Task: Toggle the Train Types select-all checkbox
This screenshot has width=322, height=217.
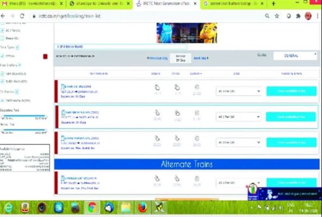Action: coord(17,47)
